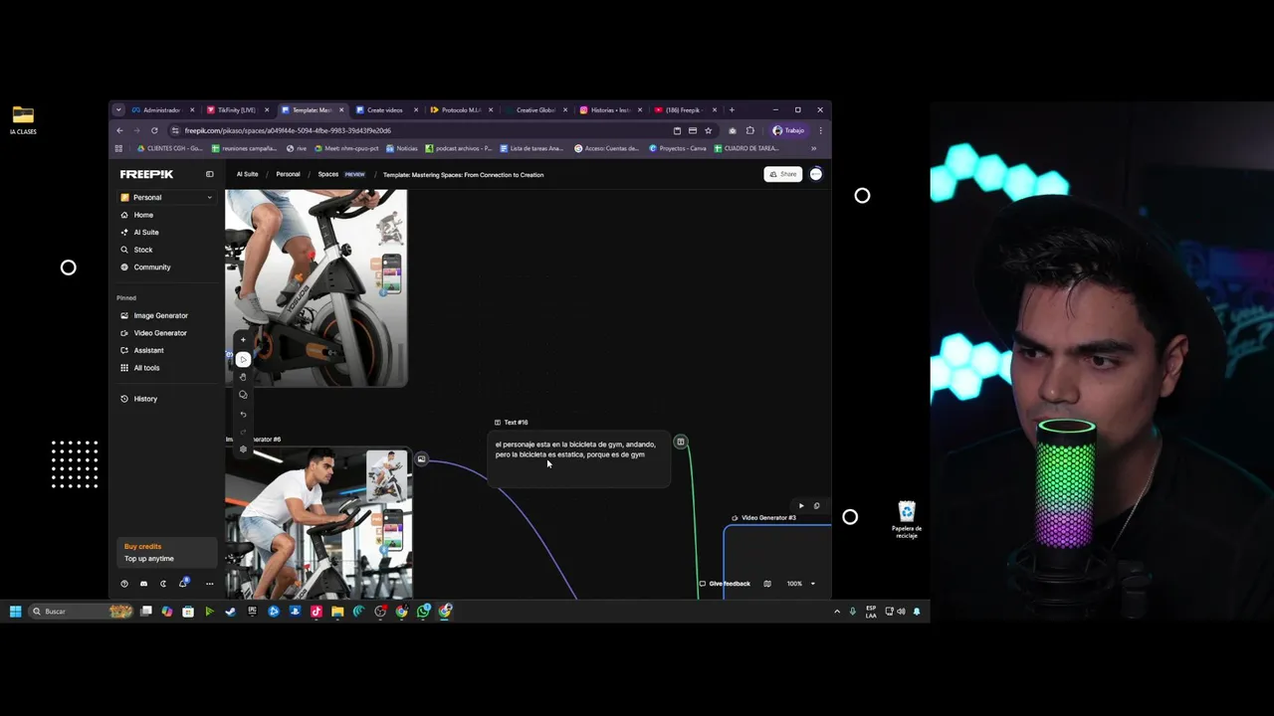Switch to (186) Freepik YouTube tab
The height and width of the screenshot is (716, 1274).
(x=683, y=110)
